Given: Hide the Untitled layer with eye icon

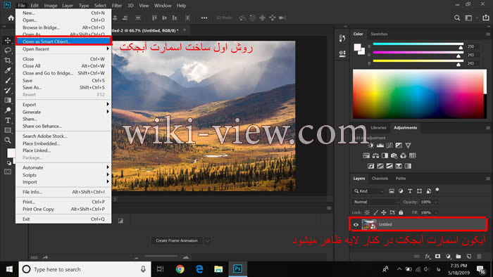Looking at the screenshot, I should (356, 224).
